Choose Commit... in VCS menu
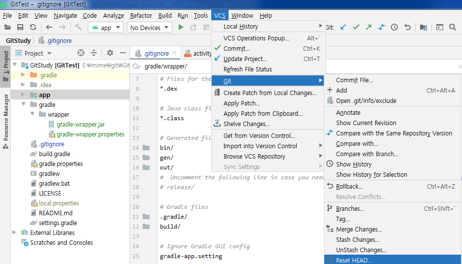 [x=269, y=48]
